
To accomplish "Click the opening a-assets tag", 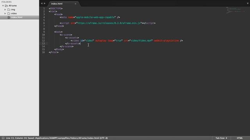I will pyautogui.click(x=72, y=38).
